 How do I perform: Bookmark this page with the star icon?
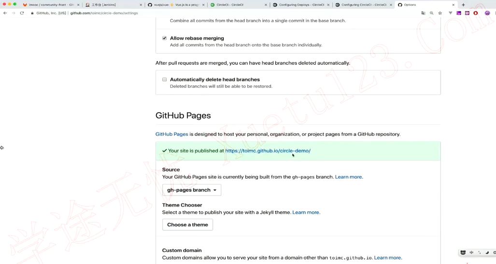[440, 13]
